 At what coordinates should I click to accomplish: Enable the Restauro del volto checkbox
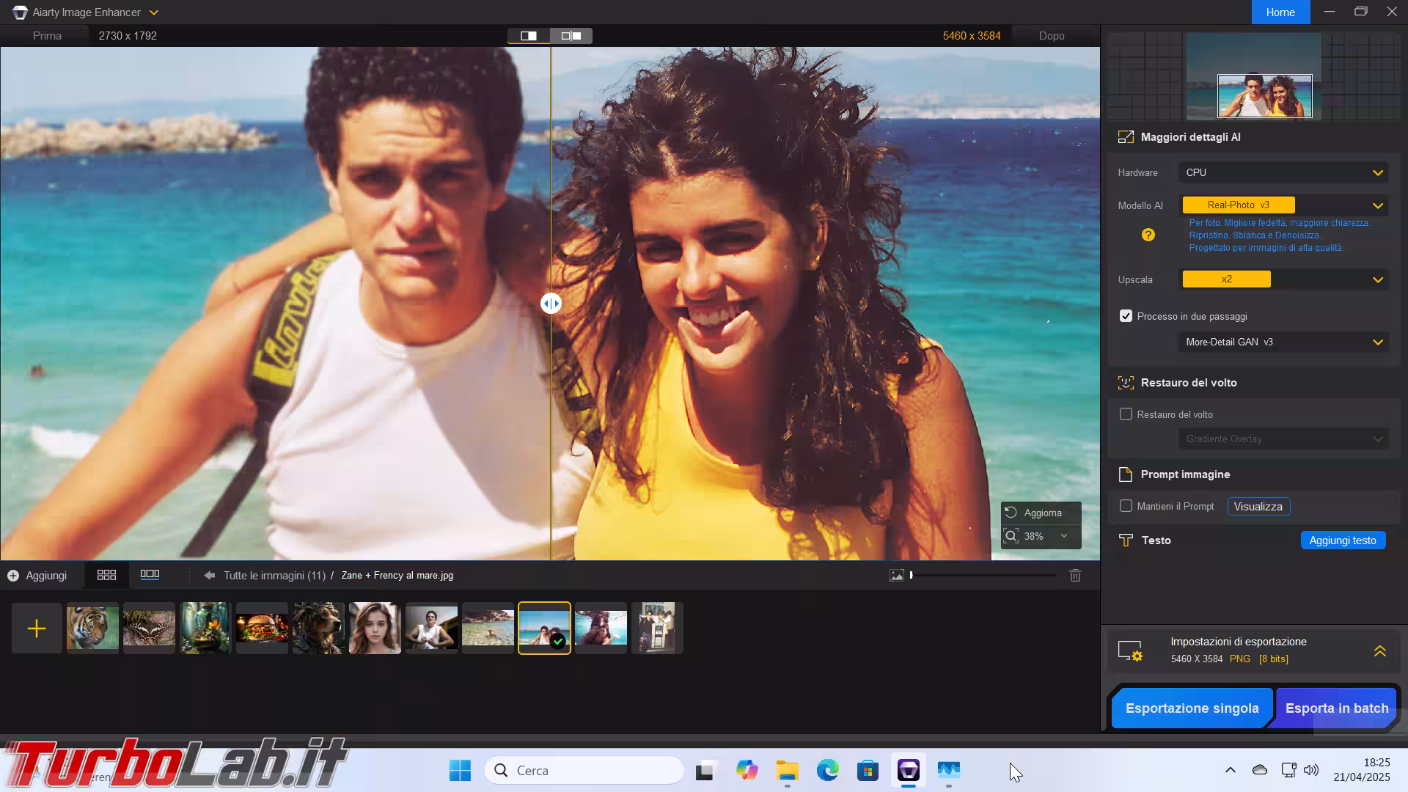(x=1126, y=414)
